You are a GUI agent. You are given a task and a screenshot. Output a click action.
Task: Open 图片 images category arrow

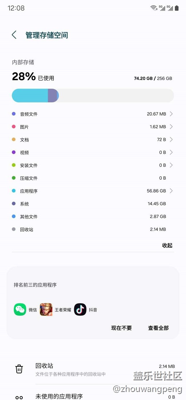pos(171,127)
